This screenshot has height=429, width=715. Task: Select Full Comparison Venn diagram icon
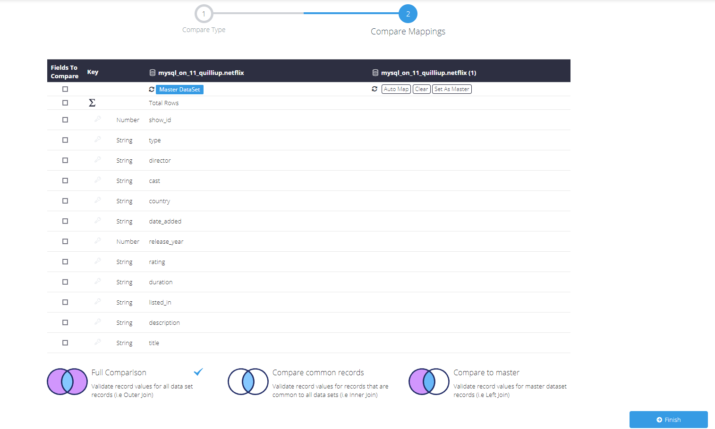[67, 381]
